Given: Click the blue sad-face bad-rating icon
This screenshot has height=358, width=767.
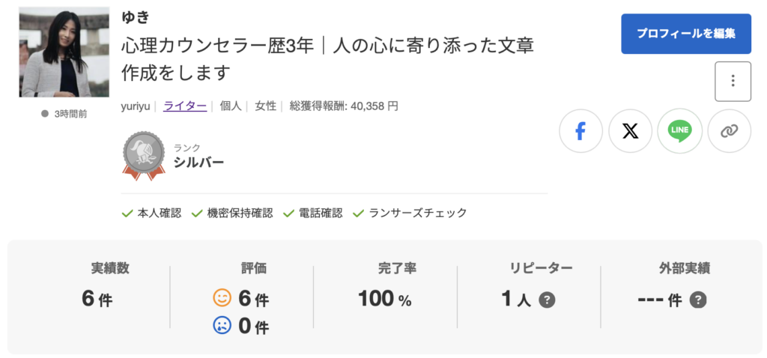Looking at the screenshot, I should click(x=222, y=326).
